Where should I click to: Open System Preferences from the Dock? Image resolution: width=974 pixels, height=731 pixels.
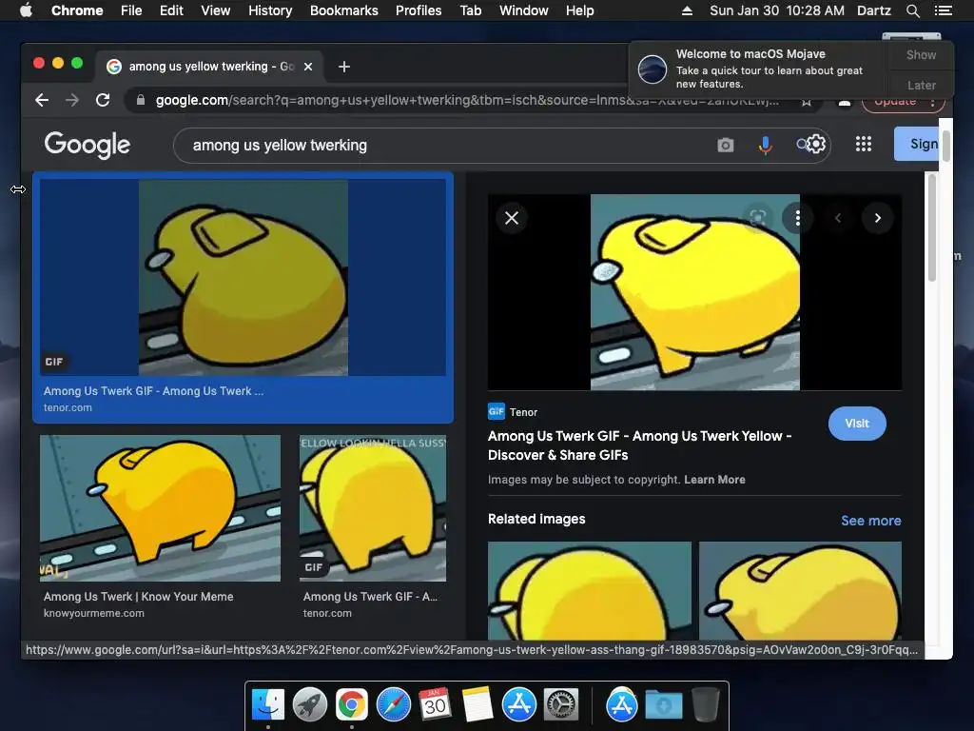pyautogui.click(x=561, y=705)
